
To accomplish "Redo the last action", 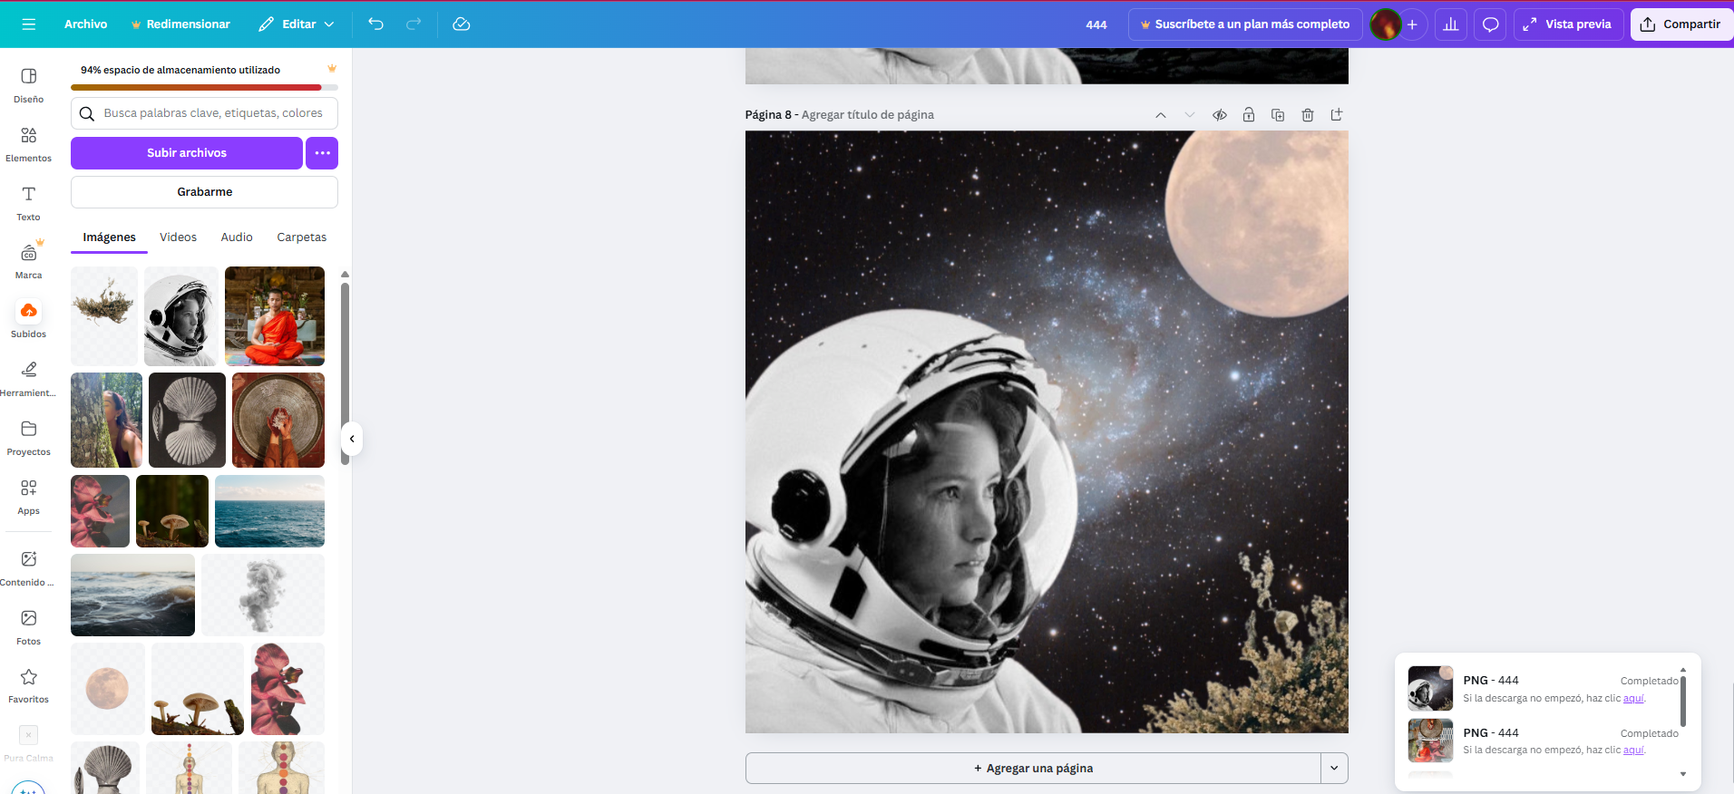I will (414, 24).
